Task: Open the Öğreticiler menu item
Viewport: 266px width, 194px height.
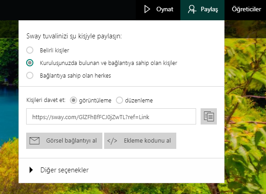Action: pyautogui.click(x=246, y=9)
